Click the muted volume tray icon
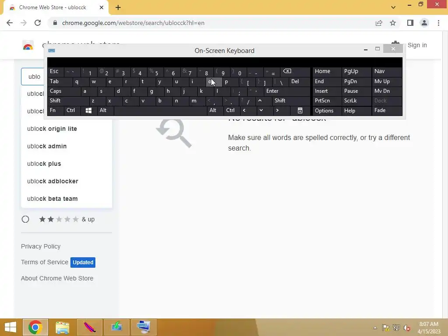Image resolution: width=448 pixels, height=336 pixels. 407,328
